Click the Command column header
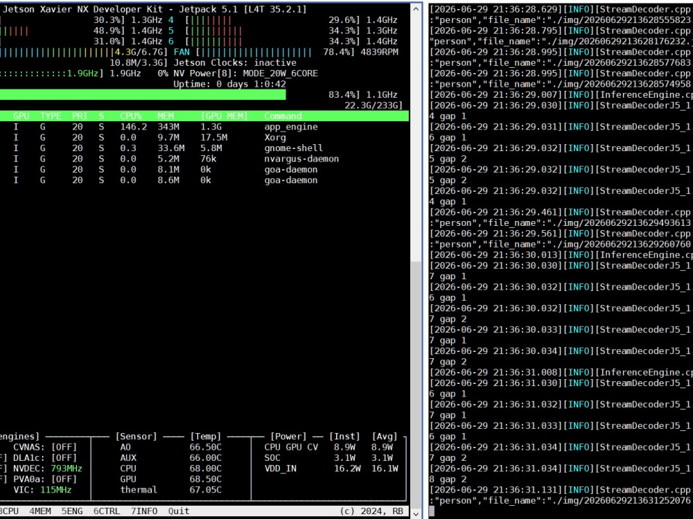 point(283,116)
